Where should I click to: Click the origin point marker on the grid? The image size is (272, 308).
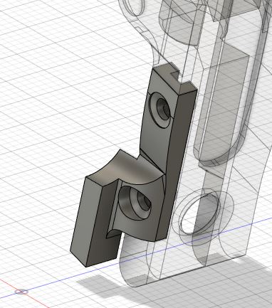point(21,292)
